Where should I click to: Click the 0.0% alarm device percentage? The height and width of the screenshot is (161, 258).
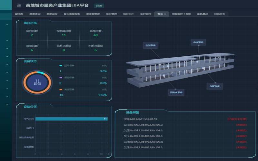(x=103, y=83)
